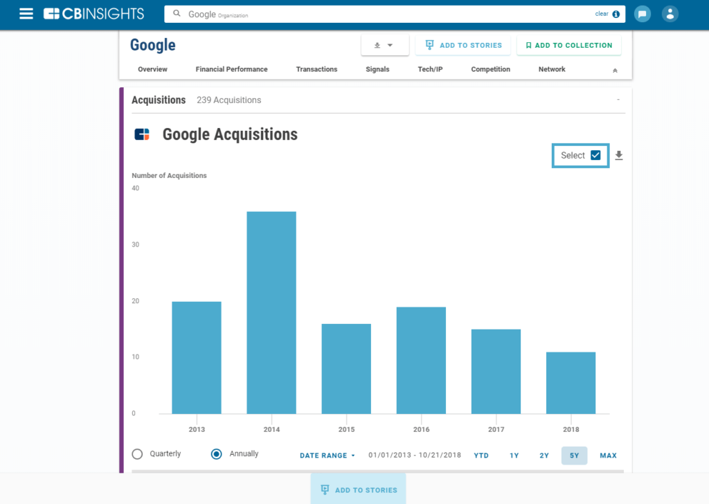This screenshot has width=709, height=504.
Task: Click the 'Number of Acquisitions' axis label
Action: 169,175
